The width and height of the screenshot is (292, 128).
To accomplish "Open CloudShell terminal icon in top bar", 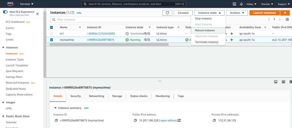I will click(235, 4).
